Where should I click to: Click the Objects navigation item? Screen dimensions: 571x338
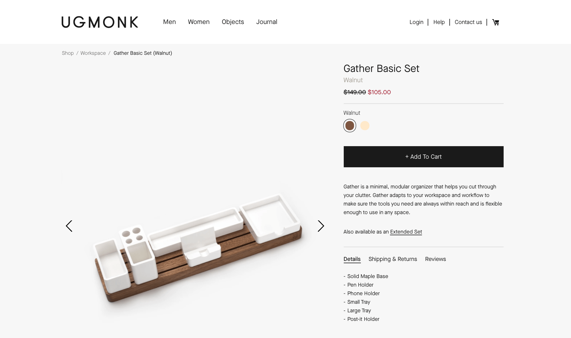(x=233, y=22)
